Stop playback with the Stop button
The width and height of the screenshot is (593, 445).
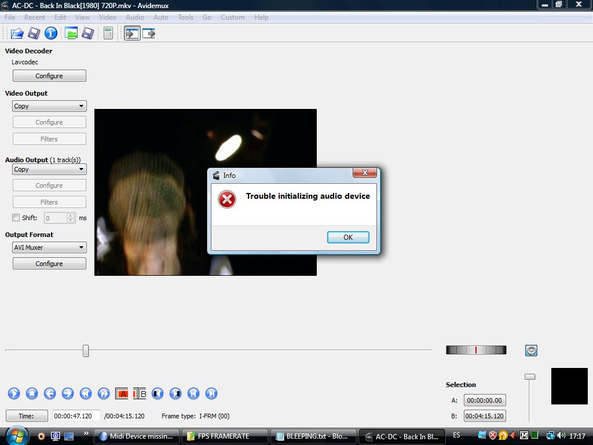point(32,393)
